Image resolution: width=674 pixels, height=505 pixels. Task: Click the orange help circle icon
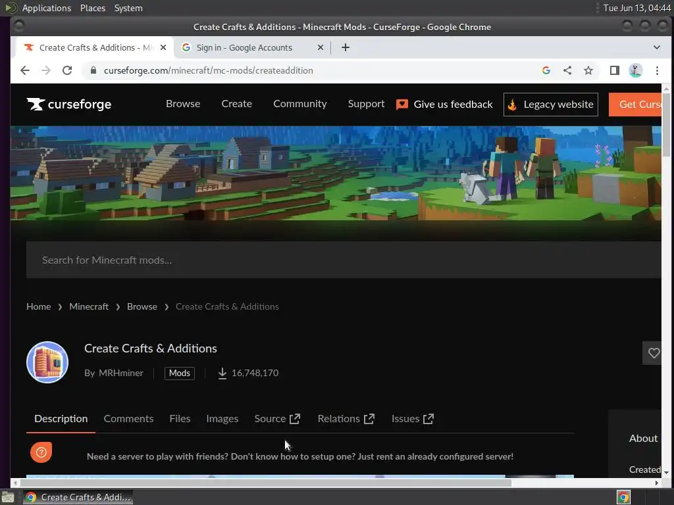41,452
